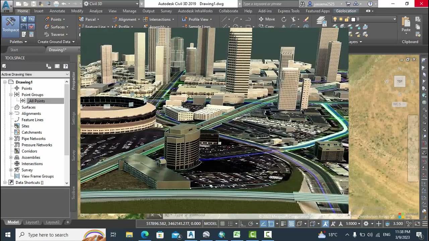Open the Toolspace help question icon
Image resolution: width=429 pixels, height=241 pixels.
[66, 66]
